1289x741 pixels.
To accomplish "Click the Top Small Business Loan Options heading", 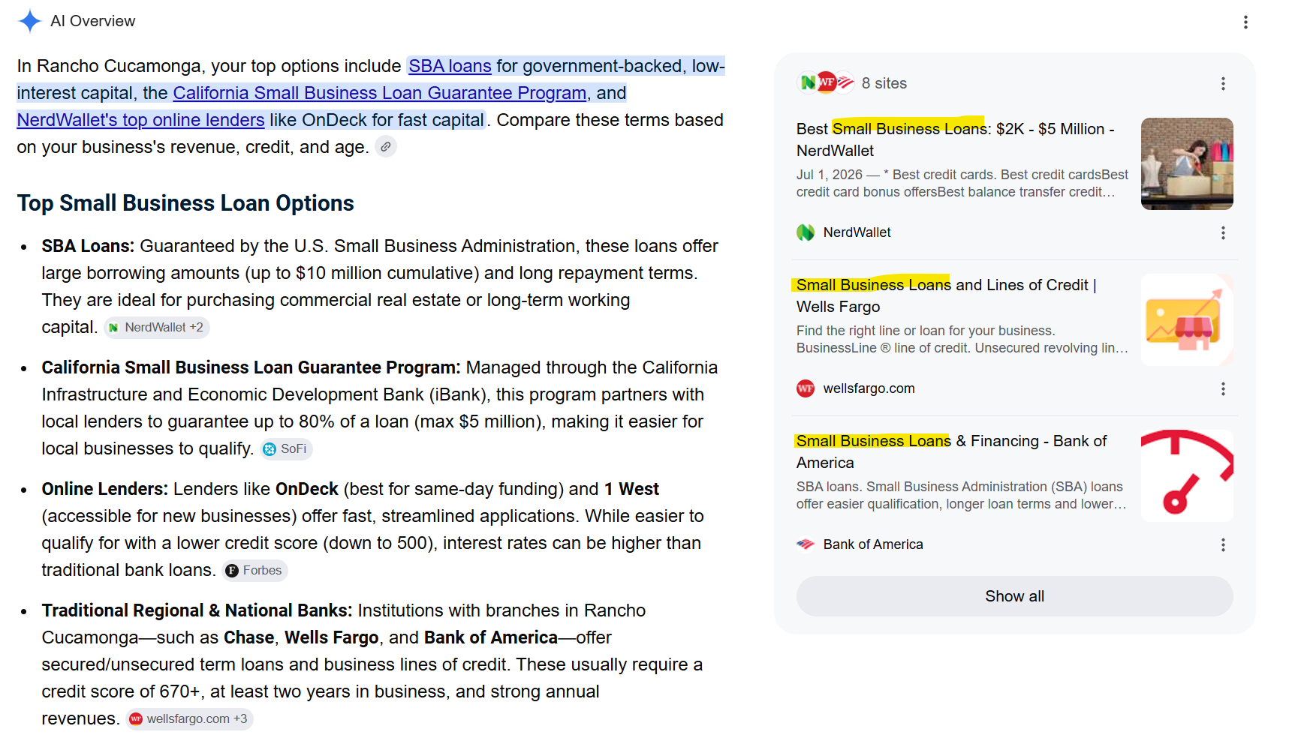I will click(185, 203).
